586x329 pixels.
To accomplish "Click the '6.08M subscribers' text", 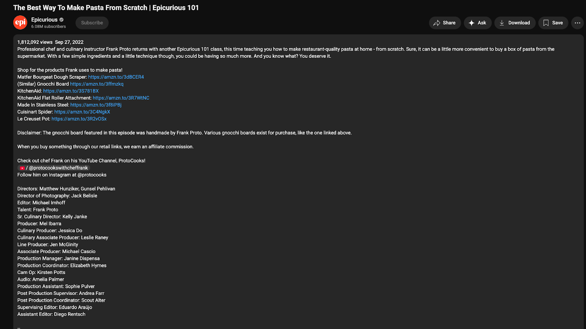I will pyautogui.click(x=48, y=26).
